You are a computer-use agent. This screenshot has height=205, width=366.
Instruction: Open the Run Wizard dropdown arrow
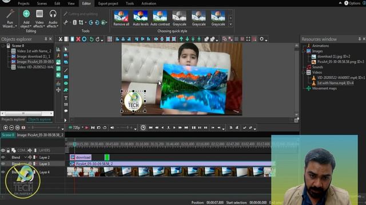16,26
